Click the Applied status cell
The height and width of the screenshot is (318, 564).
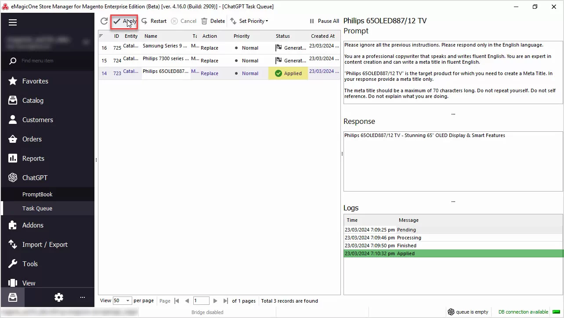click(x=288, y=73)
